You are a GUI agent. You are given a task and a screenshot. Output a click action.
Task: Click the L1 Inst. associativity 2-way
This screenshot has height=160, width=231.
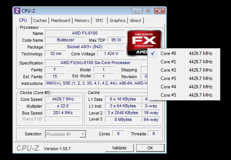pyautogui.click(x=151, y=106)
